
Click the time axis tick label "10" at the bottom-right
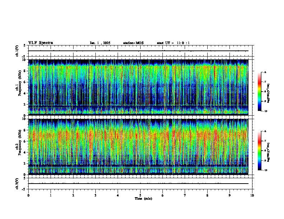tap(252, 195)
